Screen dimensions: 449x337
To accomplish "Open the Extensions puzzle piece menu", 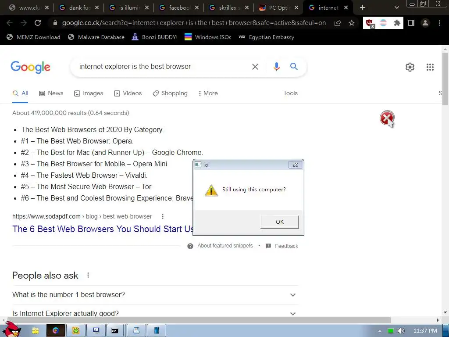I will pyautogui.click(x=397, y=23).
